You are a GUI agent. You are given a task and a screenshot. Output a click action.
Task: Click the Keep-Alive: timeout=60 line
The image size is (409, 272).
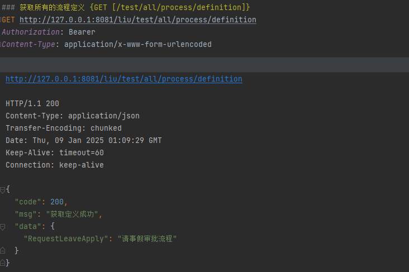click(x=54, y=153)
